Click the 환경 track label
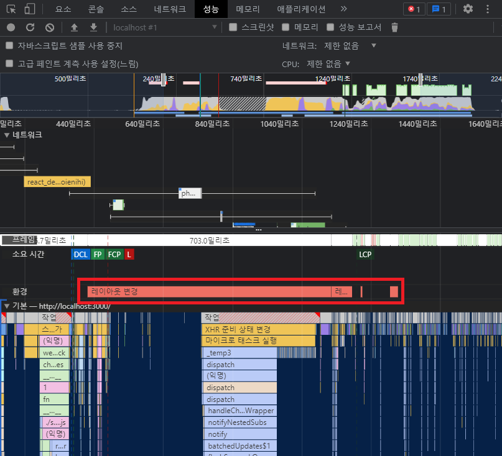This screenshot has width=502, height=456. [19, 291]
